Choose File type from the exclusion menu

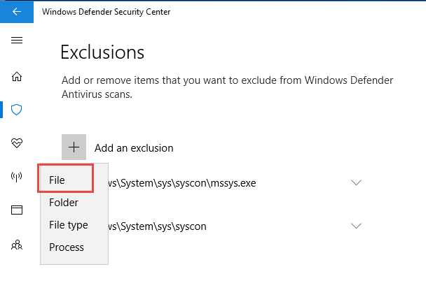[69, 225]
